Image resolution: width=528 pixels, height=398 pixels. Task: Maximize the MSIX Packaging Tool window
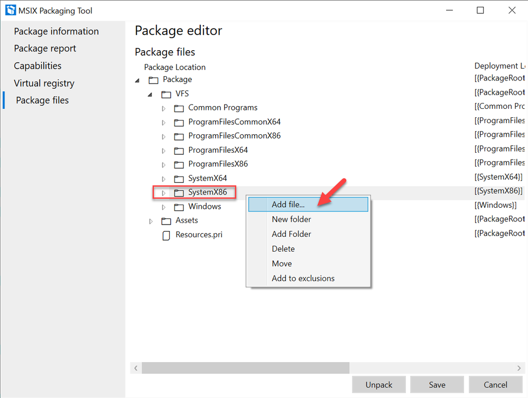(x=480, y=11)
